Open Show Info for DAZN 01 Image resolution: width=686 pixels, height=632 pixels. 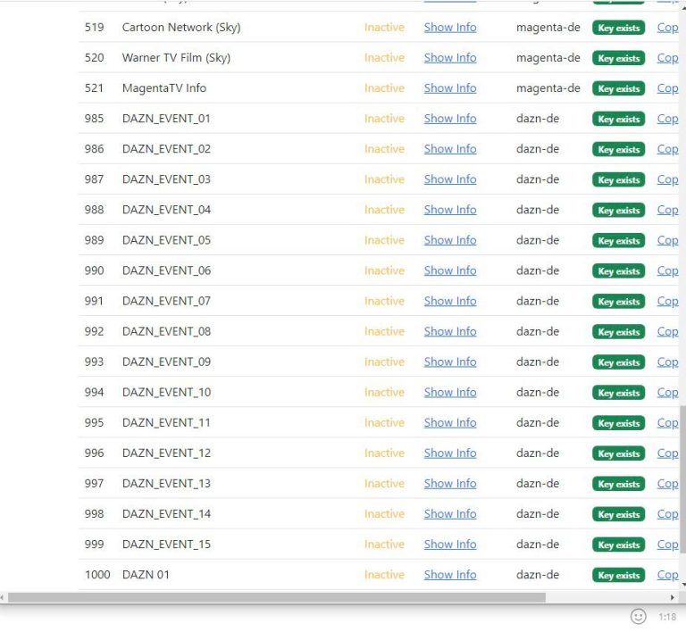tap(449, 575)
